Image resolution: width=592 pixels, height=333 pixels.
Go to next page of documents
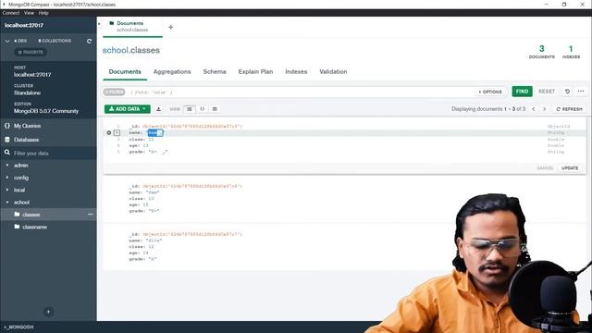click(545, 109)
